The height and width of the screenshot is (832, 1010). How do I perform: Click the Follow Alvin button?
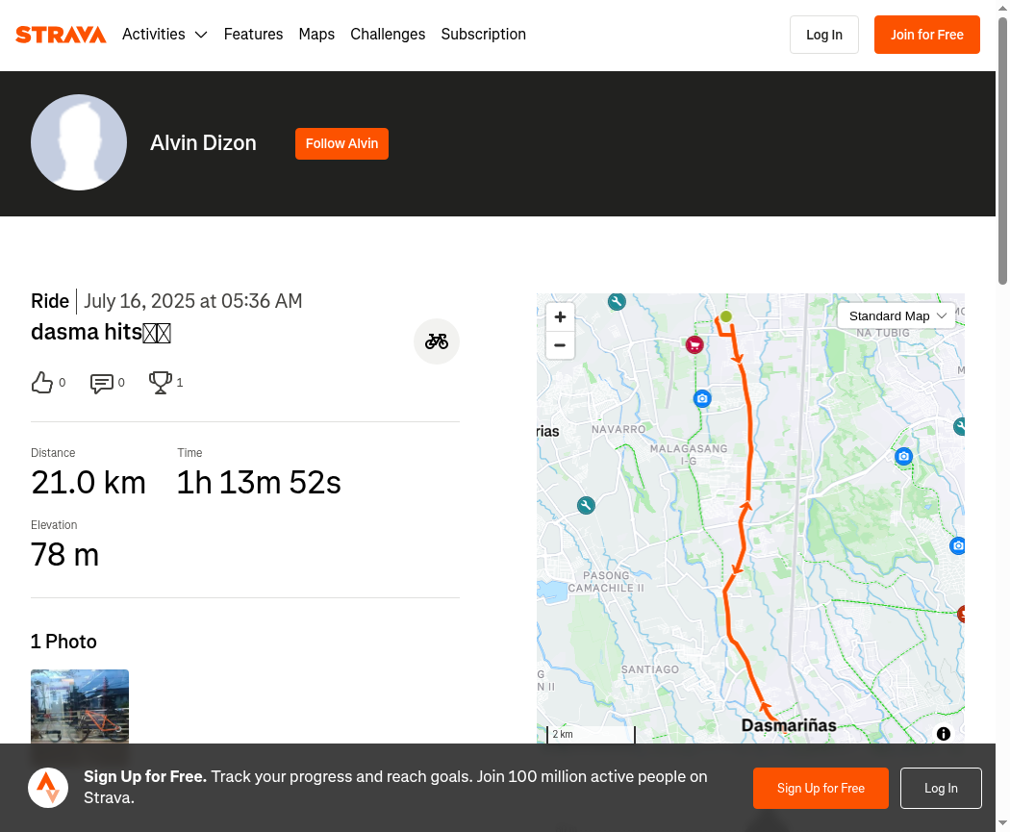(x=342, y=143)
